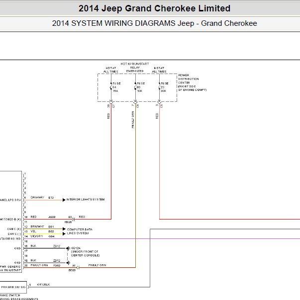The width and height of the screenshot is (300, 300).
Task: Click the 'PNK/LT GRN' label right of the pin 20 connector
Action: tap(97, 265)
